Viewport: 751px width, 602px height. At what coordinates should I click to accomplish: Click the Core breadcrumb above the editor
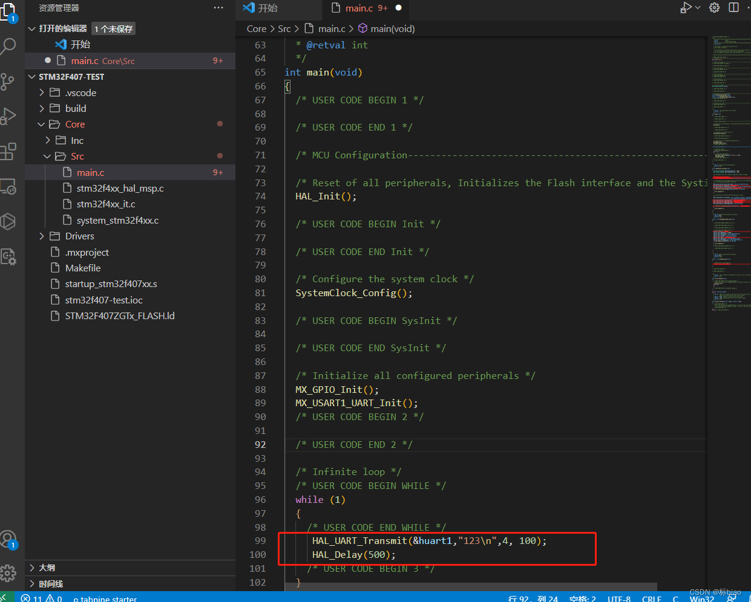tap(257, 28)
